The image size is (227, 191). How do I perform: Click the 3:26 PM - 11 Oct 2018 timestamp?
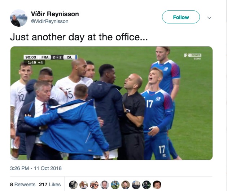point(36,168)
